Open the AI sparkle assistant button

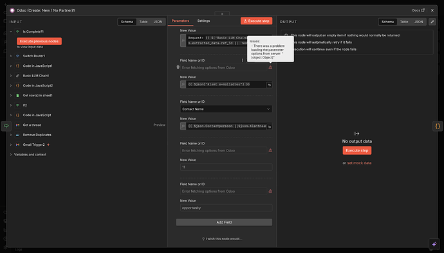coord(434,244)
